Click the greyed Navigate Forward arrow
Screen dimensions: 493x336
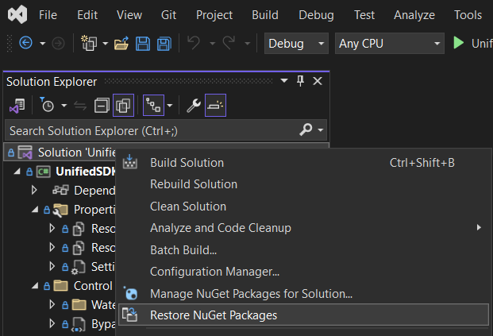(58, 44)
